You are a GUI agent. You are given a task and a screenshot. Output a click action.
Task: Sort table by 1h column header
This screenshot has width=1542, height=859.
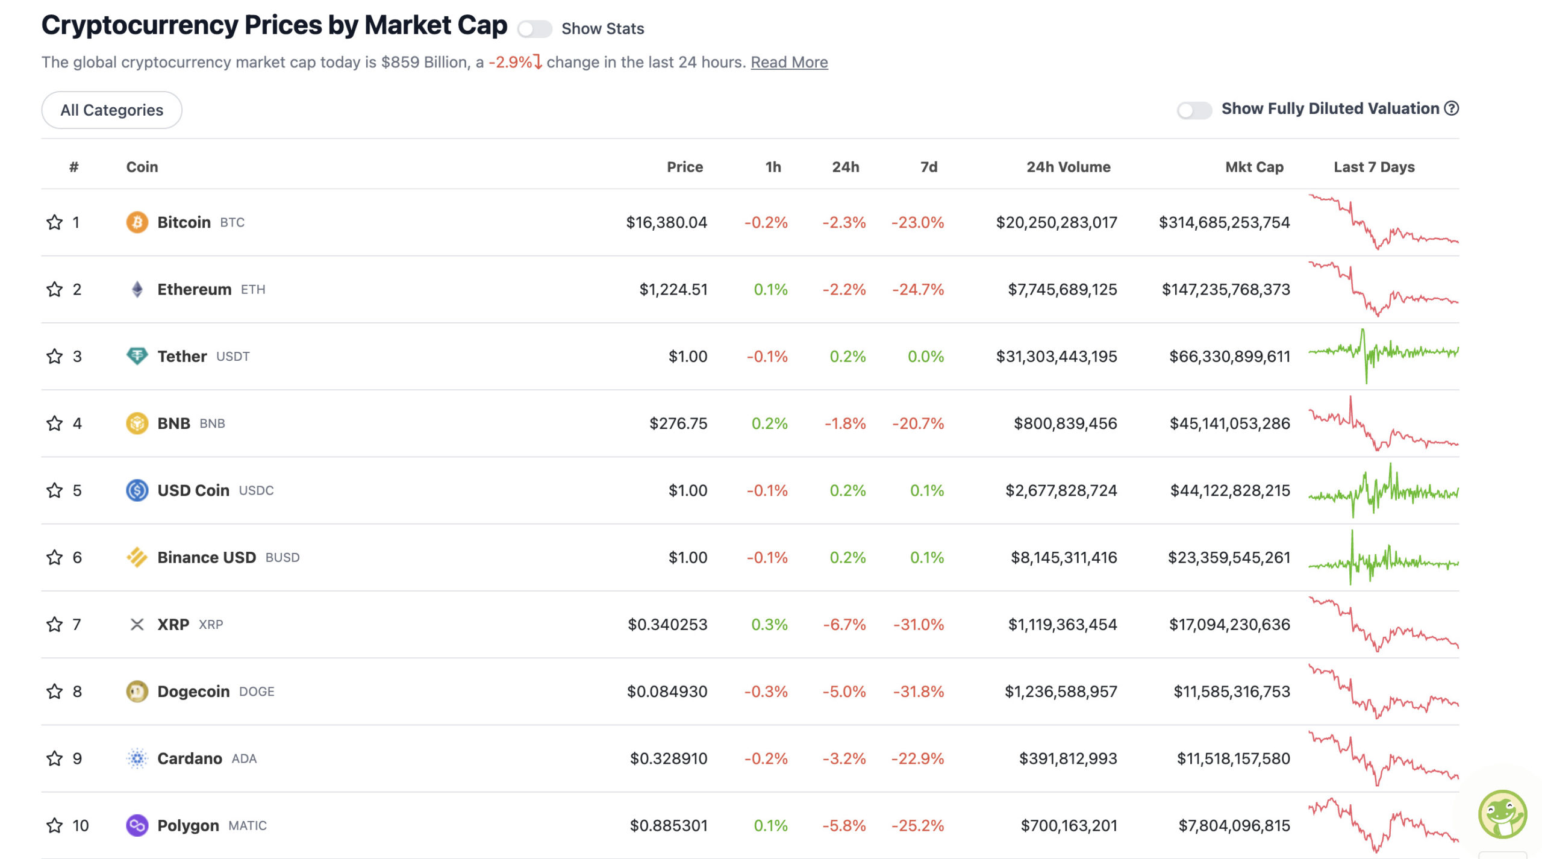[773, 167]
